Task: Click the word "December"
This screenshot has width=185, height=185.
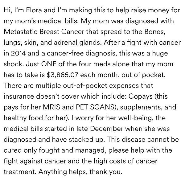Action: coord(107,129)
